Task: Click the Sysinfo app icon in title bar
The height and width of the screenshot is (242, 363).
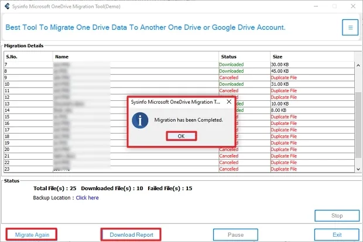Action: tap(6, 6)
